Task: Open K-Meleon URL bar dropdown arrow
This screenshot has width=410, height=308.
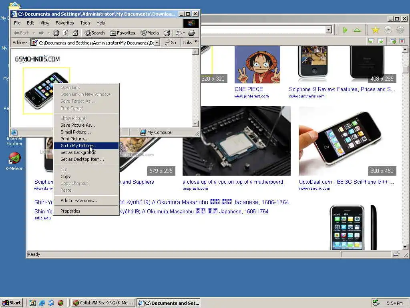Action: coord(329,30)
